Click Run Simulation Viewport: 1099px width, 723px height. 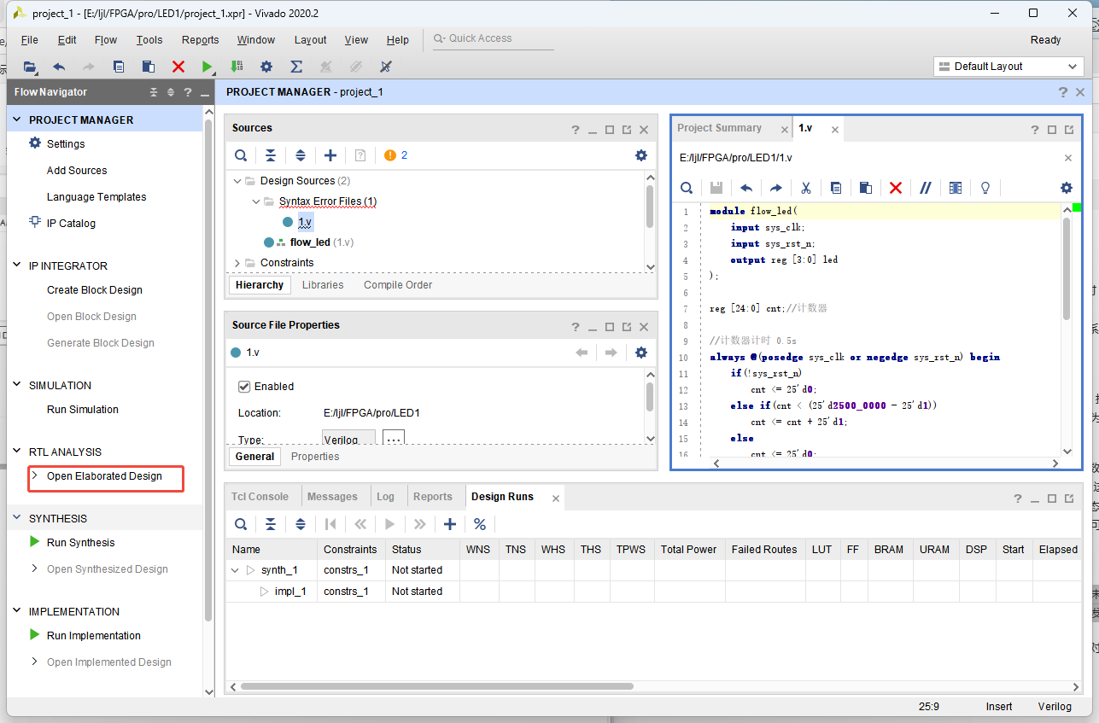83,410
